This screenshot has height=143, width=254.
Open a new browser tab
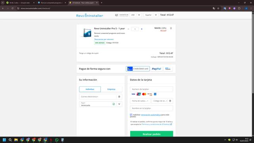click(x=102, y=3)
